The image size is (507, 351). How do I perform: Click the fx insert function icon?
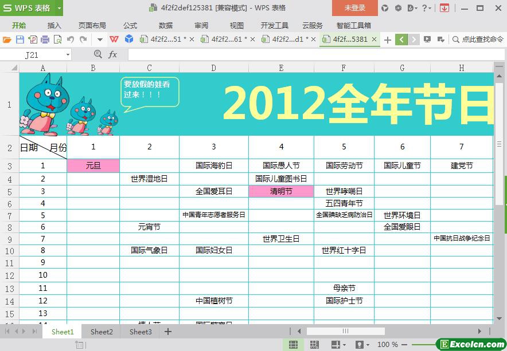coord(112,54)
